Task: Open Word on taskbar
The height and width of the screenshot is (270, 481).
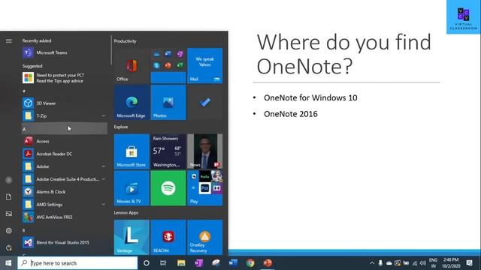Action: click(x=233, y=263)
